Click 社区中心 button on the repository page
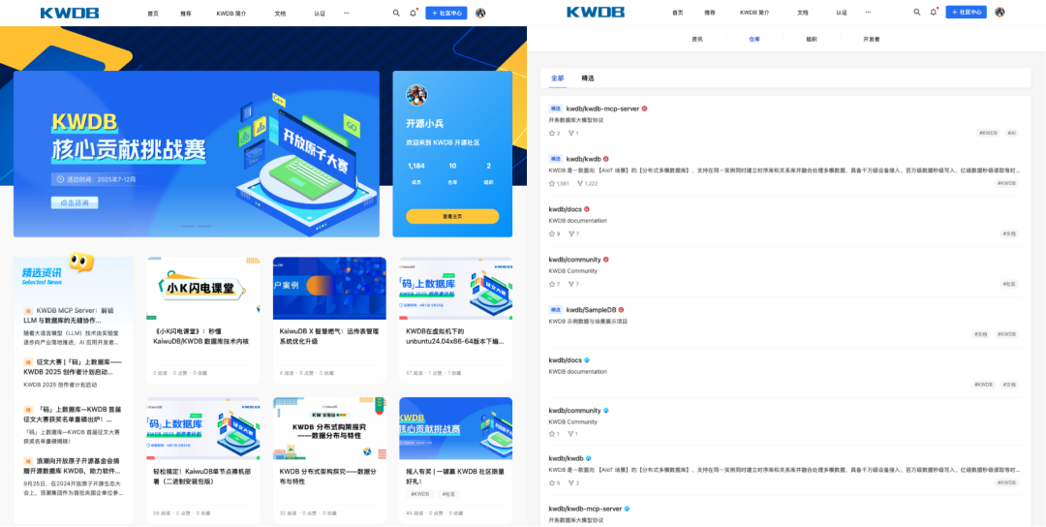Screen dimensions: 1046x527 click(966, 12)
